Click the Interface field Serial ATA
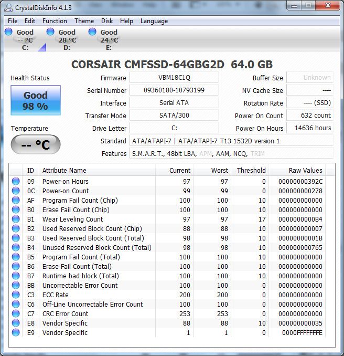This screenshot has height=356, width=344. pos(174,103)
